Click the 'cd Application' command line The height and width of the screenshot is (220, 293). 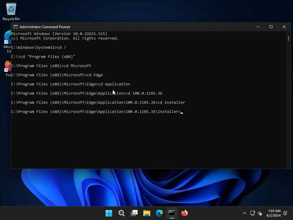(71, 84)
